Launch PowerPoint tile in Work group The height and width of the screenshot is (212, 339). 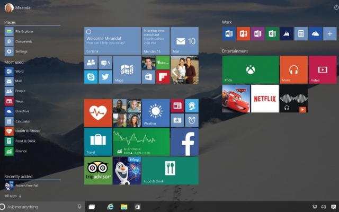tap(243, 34)
